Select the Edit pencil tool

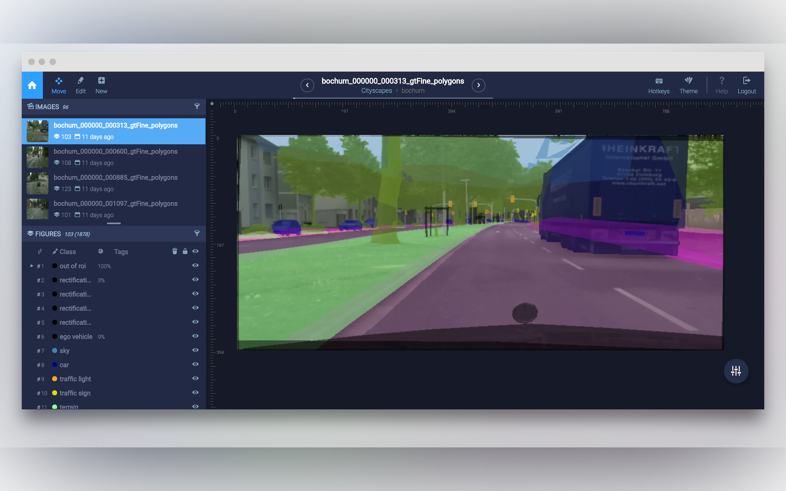tap(80, 85)
